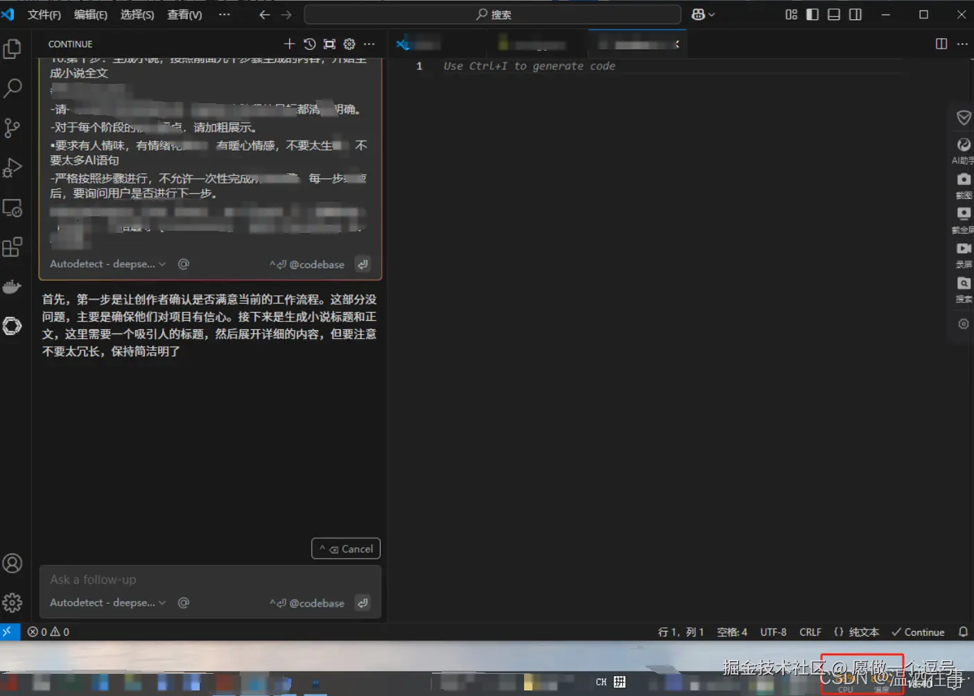Submit the follow-up with enter button
The image size is (974, 696).
pyautogui.click(x=363, y=603)
